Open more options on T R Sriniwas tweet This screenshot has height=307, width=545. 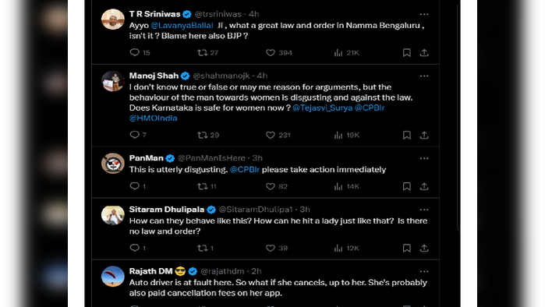(x=424, y=14)
